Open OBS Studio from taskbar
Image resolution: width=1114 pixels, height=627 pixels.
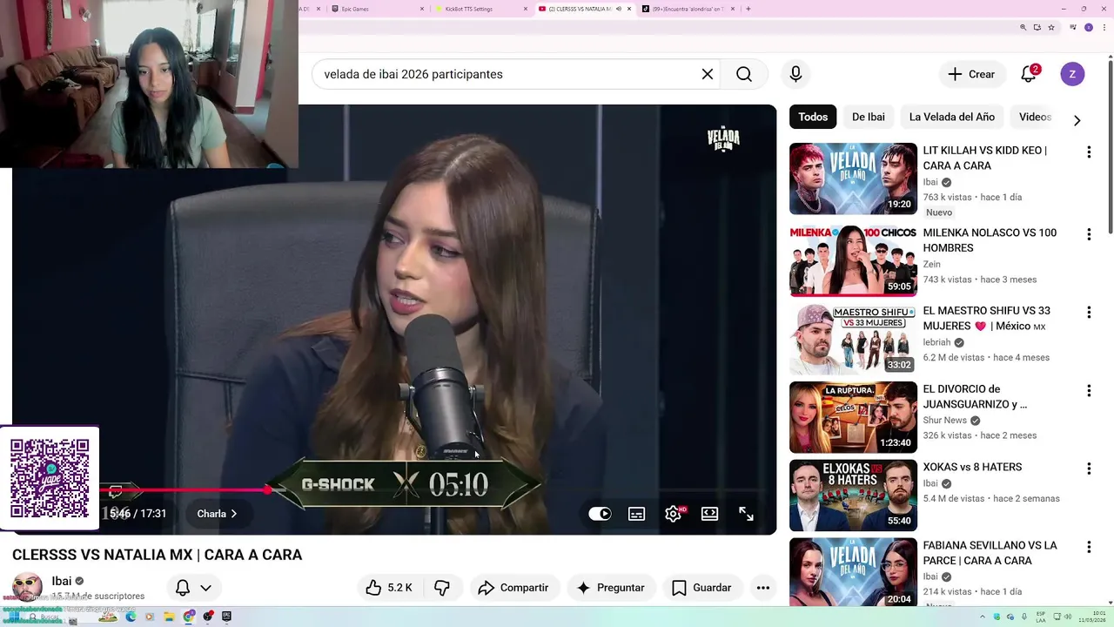click(x=207, y=617)
